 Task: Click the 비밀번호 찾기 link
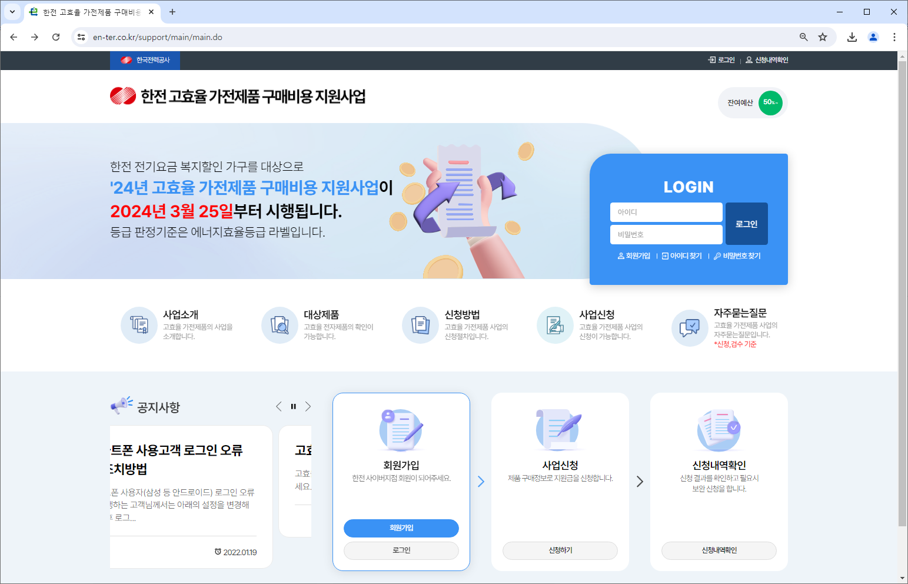pyautogui.click(x=737, y=256)
